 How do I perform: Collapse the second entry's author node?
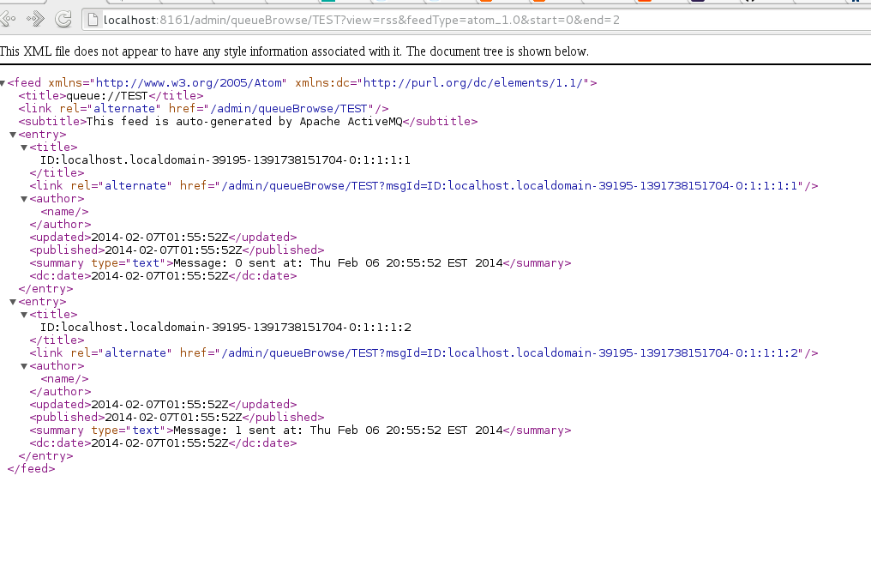24,366
